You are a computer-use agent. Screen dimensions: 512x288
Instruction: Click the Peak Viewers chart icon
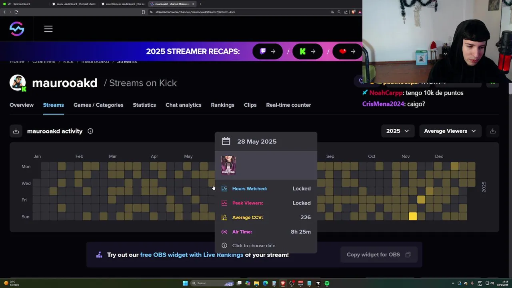point(224,203)
